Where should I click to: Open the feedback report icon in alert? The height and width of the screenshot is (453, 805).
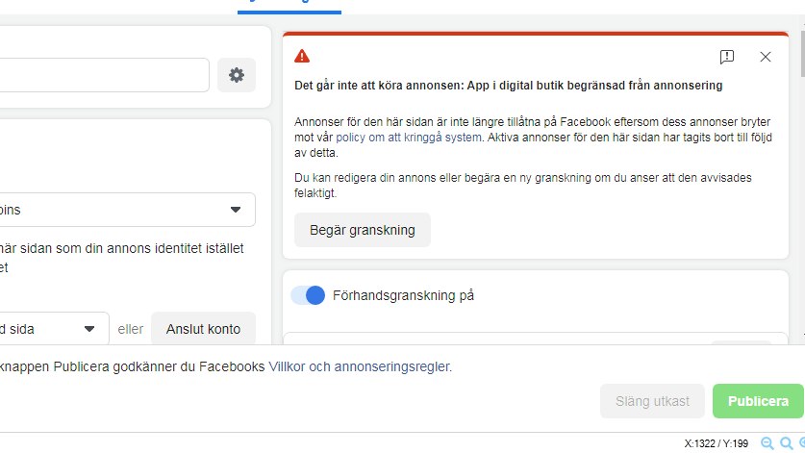tap(727, 57)
